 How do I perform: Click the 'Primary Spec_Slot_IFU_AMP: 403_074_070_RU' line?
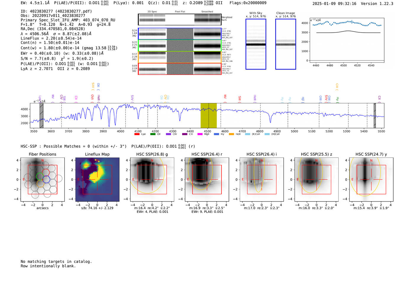click(68, 20)
